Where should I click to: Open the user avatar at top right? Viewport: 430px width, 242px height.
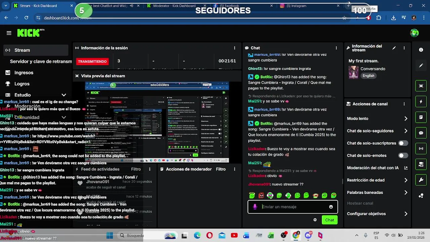point(415,33)
